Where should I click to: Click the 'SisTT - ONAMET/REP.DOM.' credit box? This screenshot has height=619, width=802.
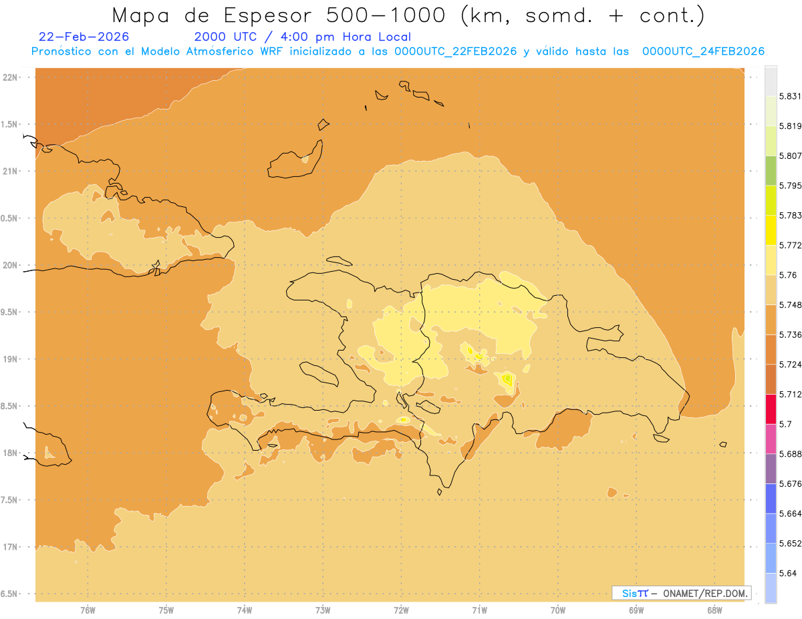[681, 593]
